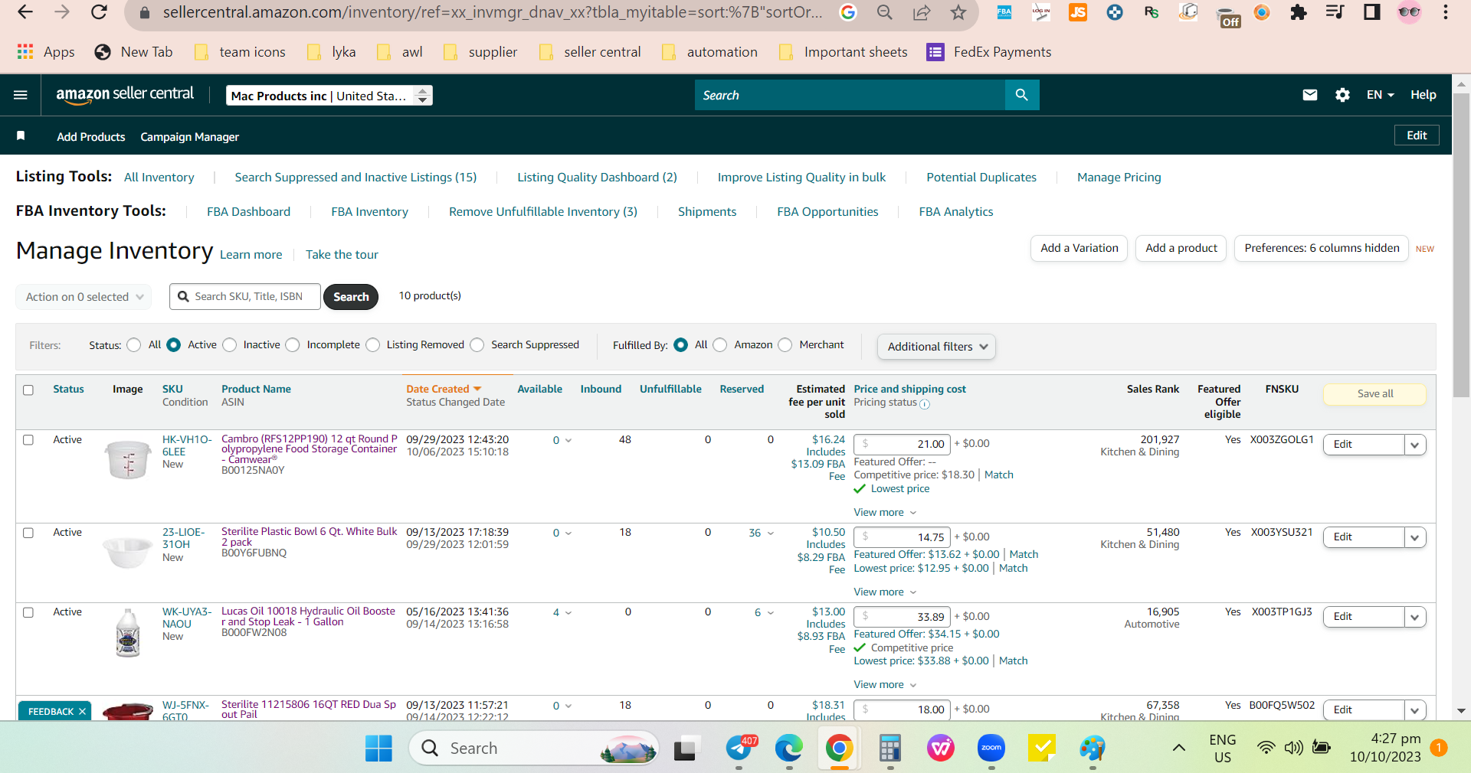
Task: Open the Edit dropdown arrow for the Cambro row
Action: tap(1414, 445)
